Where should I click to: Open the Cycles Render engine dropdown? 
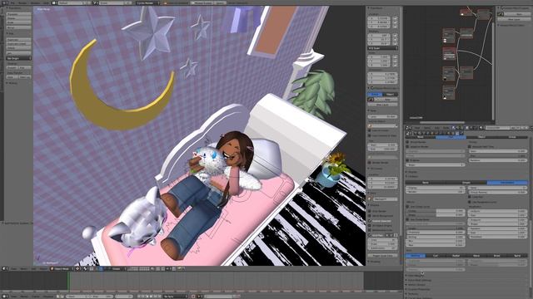coord(147,2)
